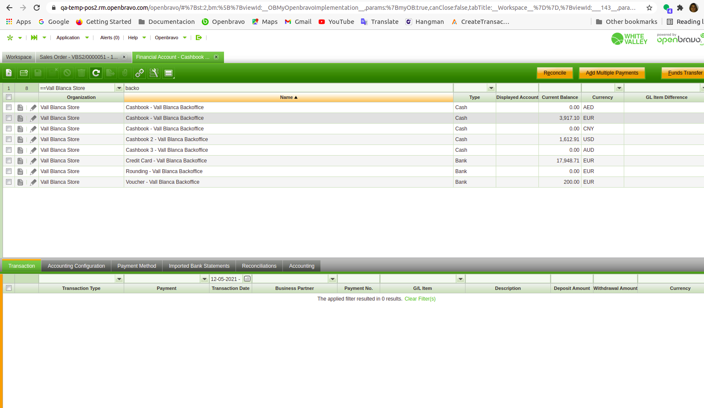704x408 pixels.
Task: Tick checkbox for Cashbook 3 row
Action: click(x=9, y=150)
